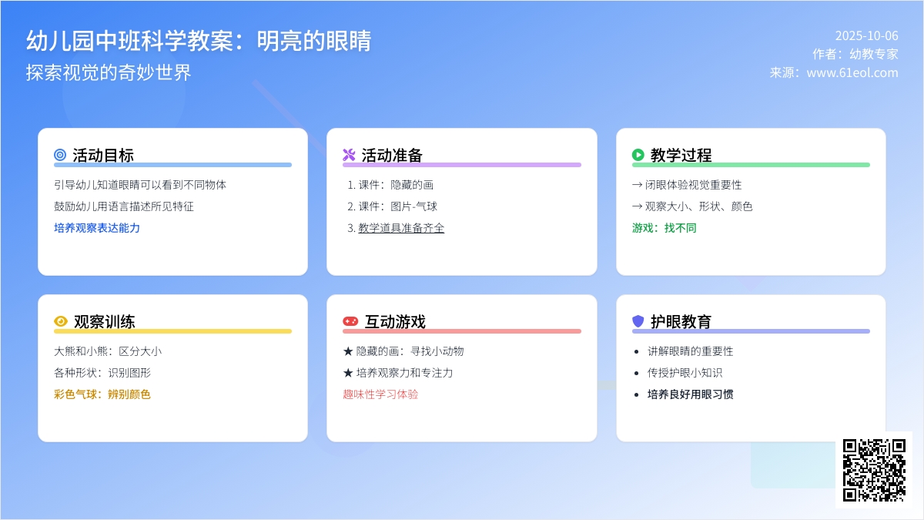Select the 活动目标 card heading
This screenshot has width=924, height=520.
(x=103, y=155)
